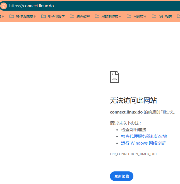The image size is (180, 184).
Task: Open 运行 Windows 网络诊断 link
Action: (x=143, y=143)
